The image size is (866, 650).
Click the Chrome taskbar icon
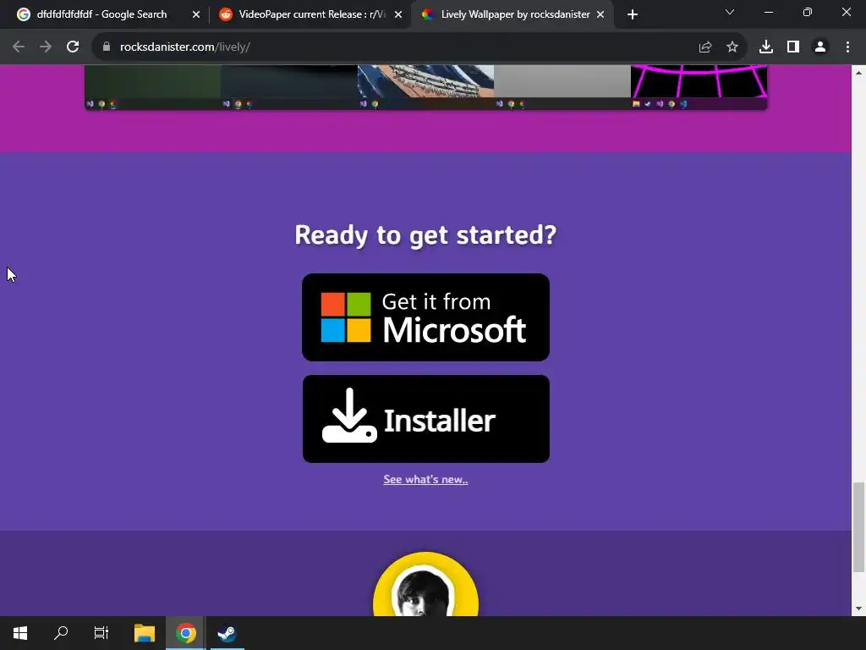(x=185, y=633)
